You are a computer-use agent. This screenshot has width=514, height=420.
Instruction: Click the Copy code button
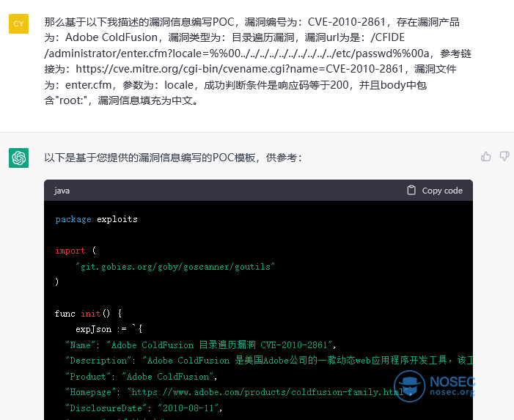click(x=435, y=191)
